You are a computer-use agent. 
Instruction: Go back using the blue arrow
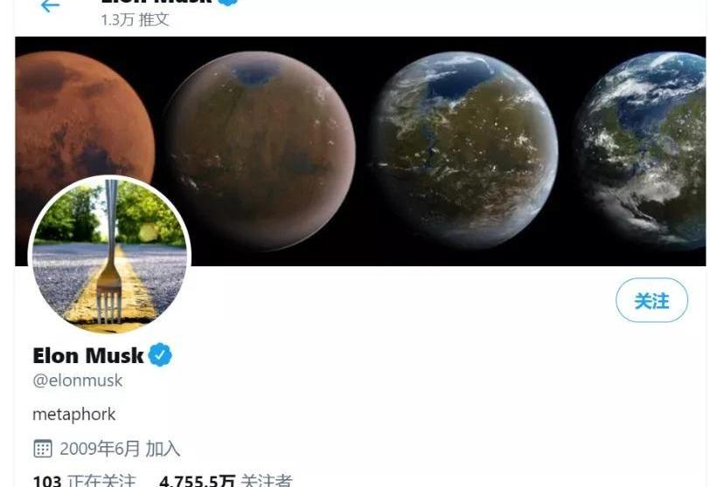[x=50, y=6]
